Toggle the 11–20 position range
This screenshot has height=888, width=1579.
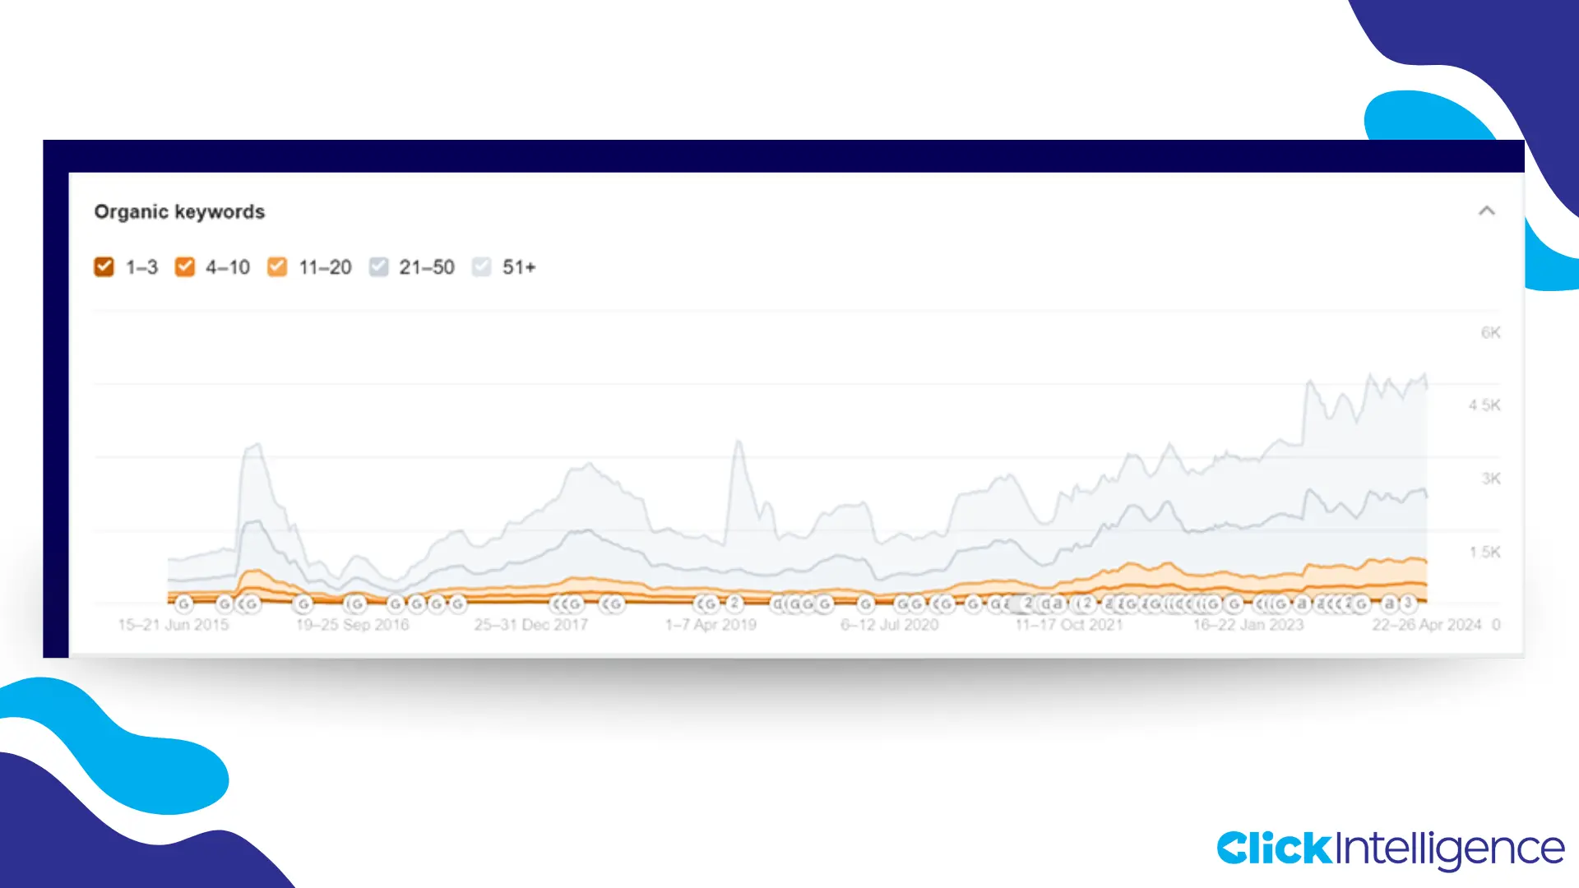coord(277,267)
